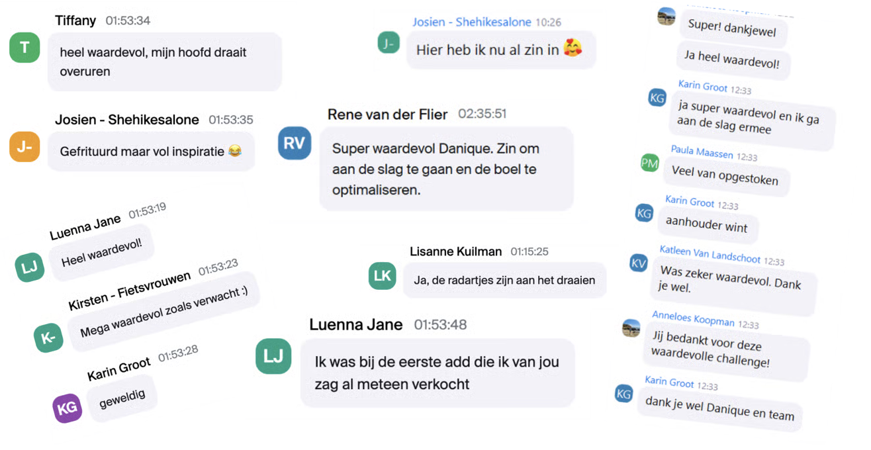Click the "Mega waardevol zoals verwacht" message
Viewport: 871px width, 450px height.
click(x=164, y=312)
